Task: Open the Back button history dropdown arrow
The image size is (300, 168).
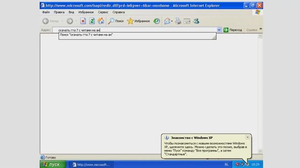Action: (x=62, y=21)
